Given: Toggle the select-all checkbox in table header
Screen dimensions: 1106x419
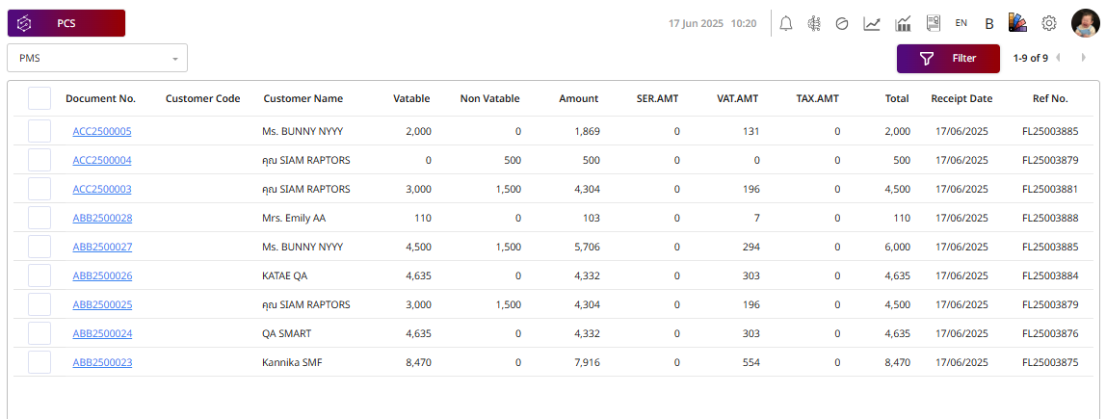Looking at the screenshot, I should (39, 98).
